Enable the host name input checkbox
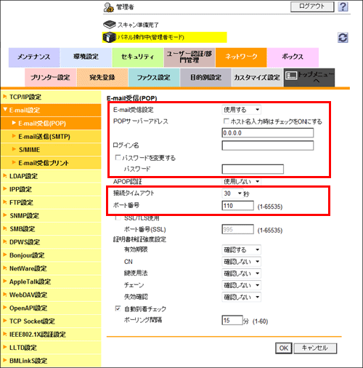This screenshot has width=363, height=368. pyautogui.click(x=226, y=121)
